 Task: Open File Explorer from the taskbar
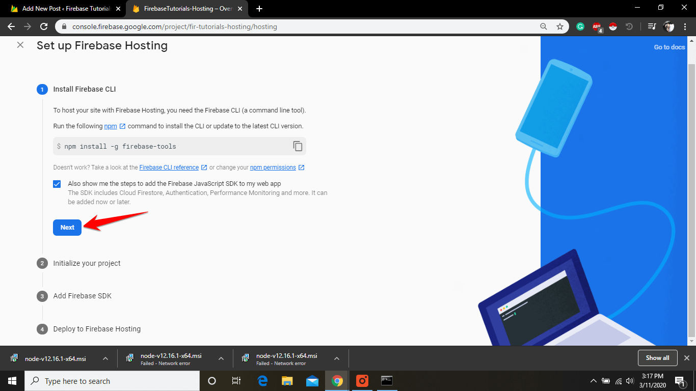(x=287, y=381)
